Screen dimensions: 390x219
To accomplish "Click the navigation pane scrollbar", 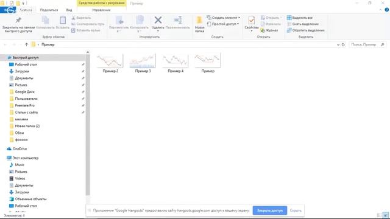I will click(x=88, y=125).
